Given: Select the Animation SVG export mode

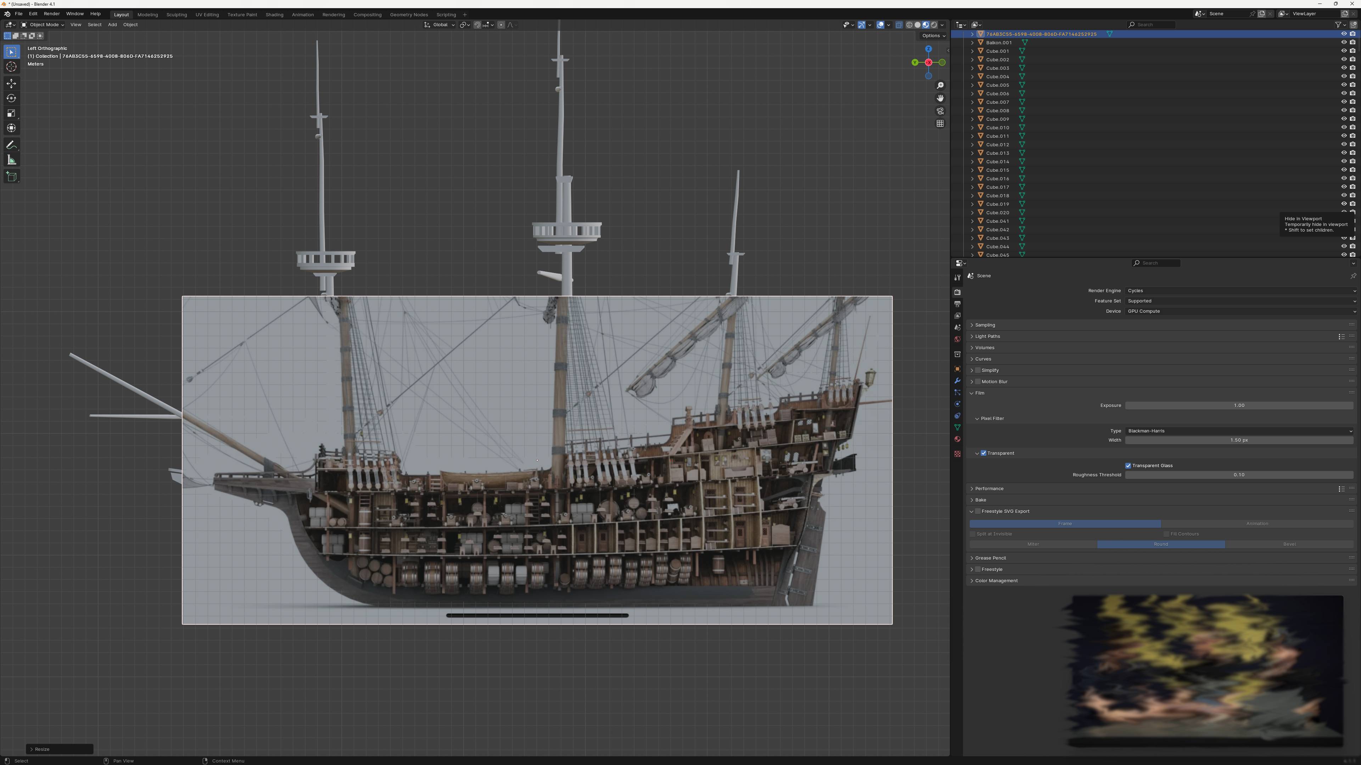Looking at the screenshot, I should pyautogui.click(x=1257, y=524).
